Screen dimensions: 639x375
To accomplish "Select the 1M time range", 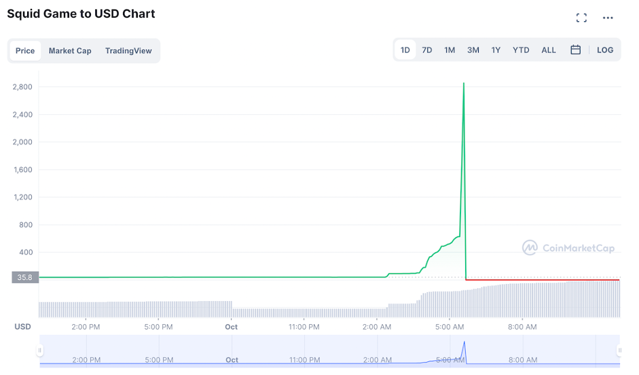I will coord(450,50).
